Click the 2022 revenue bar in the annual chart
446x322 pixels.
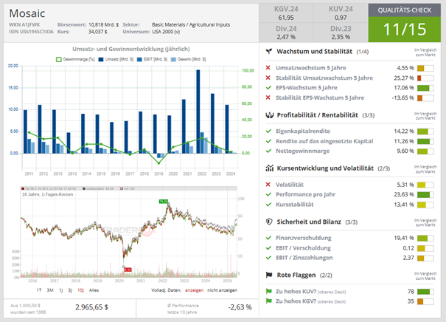pyautogui.click(x=198, y=112)
